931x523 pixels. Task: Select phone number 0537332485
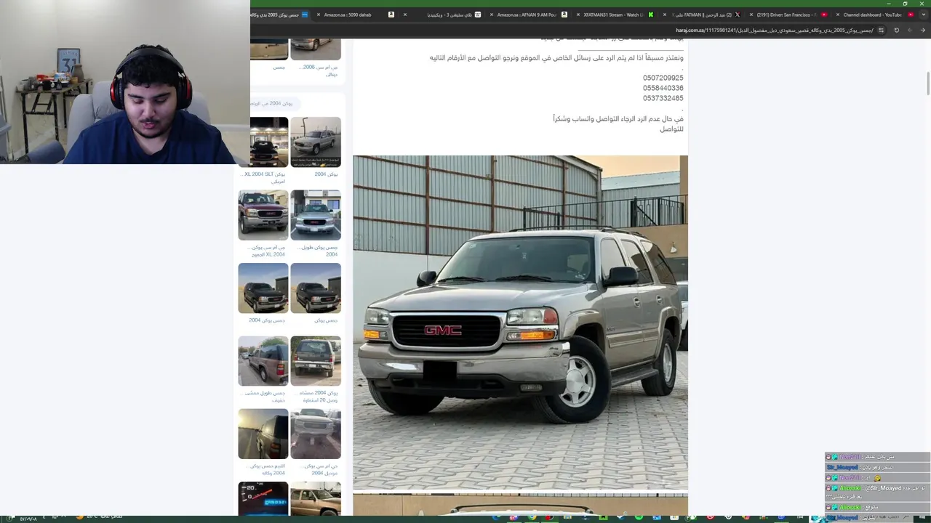(663, 98)
